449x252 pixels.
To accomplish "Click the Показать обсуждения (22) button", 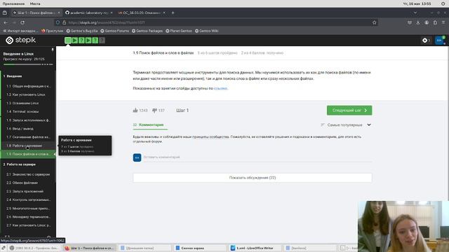I will click(x=253, y=177).
